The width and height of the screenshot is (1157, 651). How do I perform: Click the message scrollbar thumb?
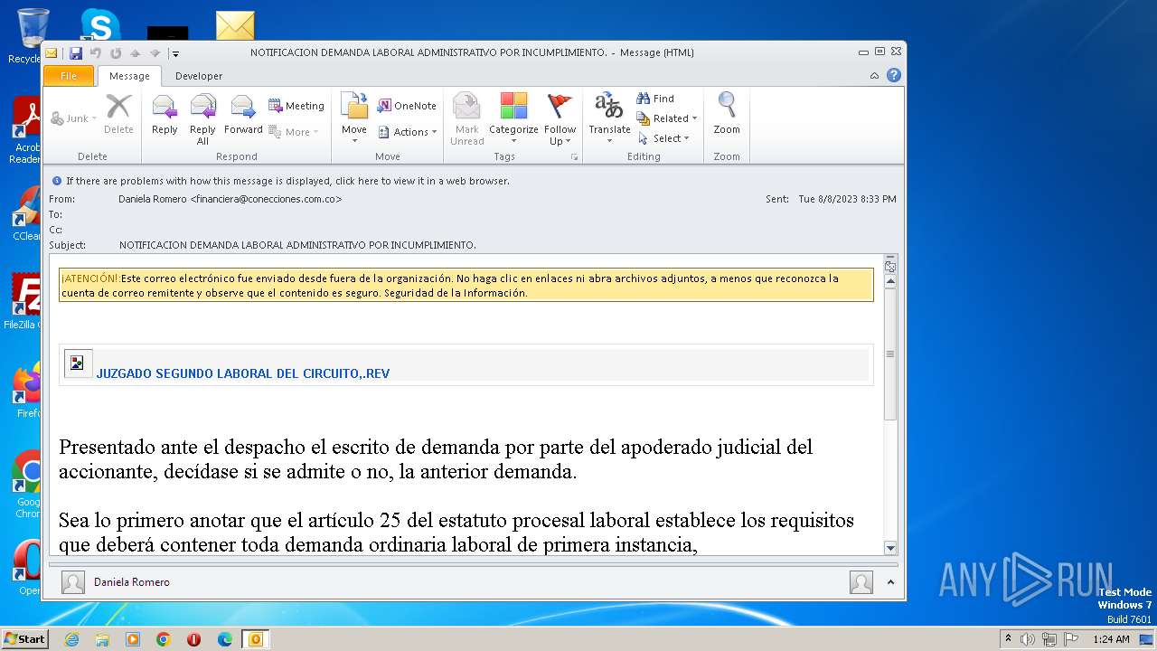(889, 354)
